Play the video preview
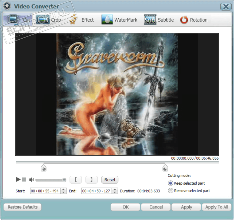 pos(18,179)
